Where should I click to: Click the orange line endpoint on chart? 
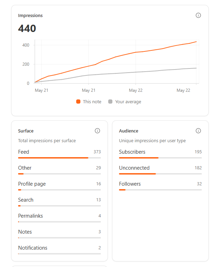[196, 42]
